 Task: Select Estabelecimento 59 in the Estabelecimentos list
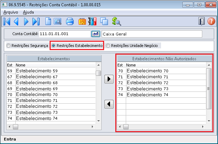coord(51,71)
